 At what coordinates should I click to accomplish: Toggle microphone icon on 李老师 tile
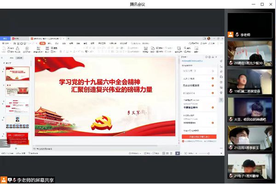(x=237, y=34)
